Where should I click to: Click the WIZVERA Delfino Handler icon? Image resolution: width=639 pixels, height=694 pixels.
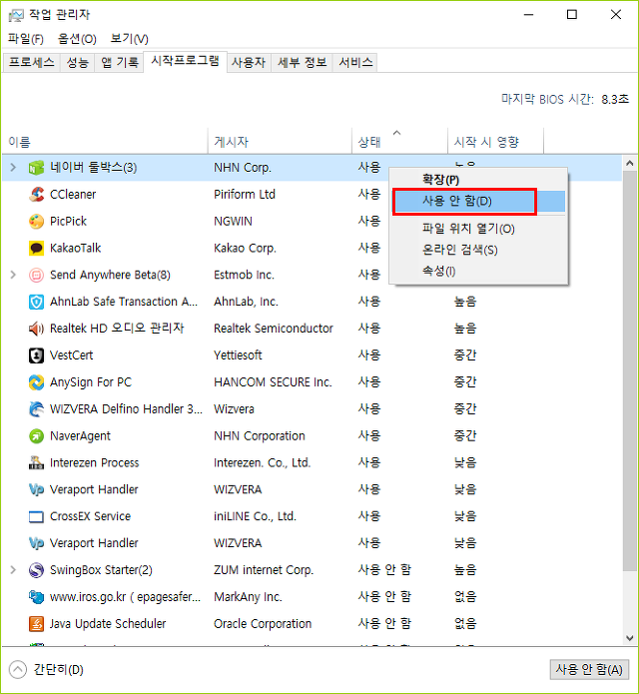tap(36, 409)
